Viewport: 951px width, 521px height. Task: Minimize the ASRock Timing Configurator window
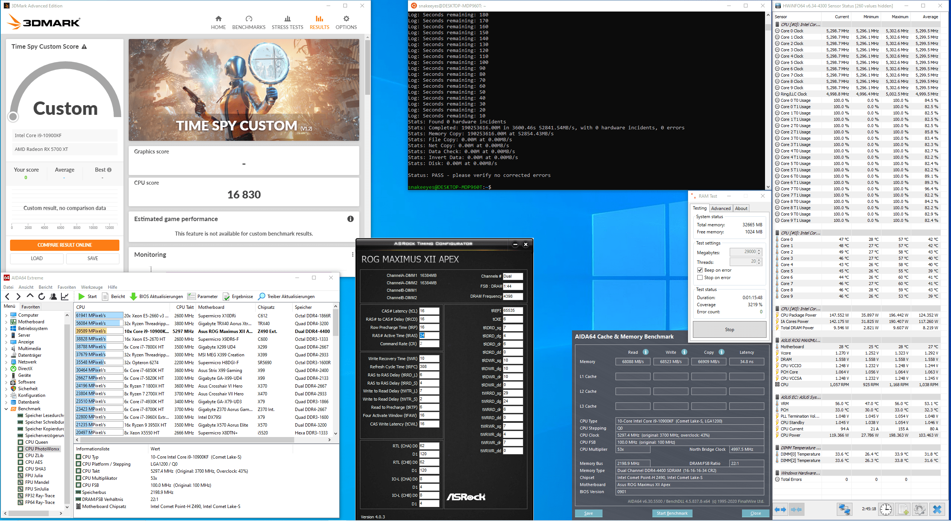click(515, 244)
